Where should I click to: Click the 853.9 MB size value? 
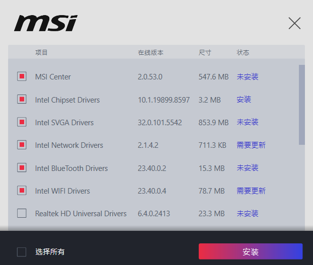pos(213,122)
